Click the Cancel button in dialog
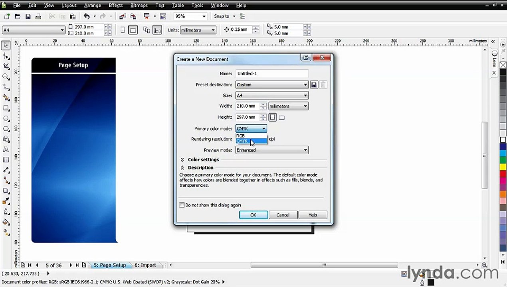The width and height of the screenshot is (507, 287). (x=283, y=215)
